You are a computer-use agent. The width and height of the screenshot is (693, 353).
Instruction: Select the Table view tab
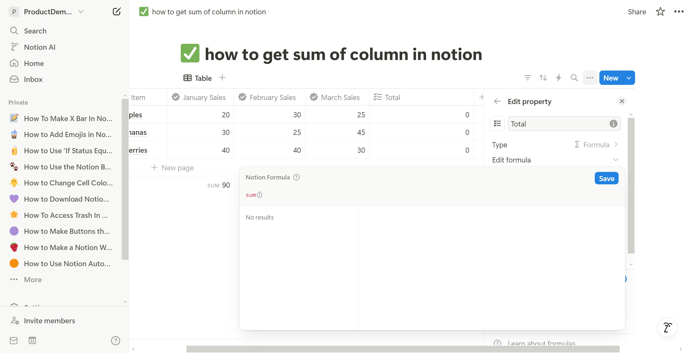pyautogui.click(x=198, y=78)
